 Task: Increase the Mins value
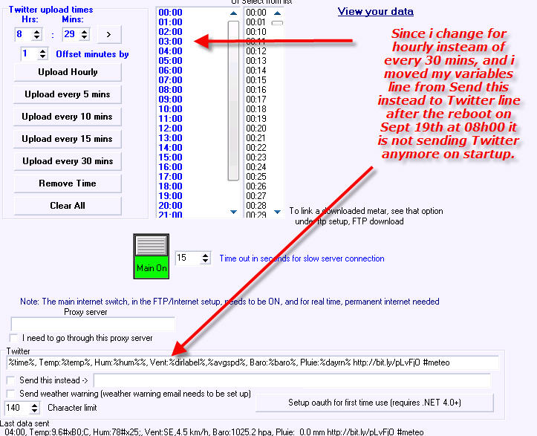coord(84,31)
